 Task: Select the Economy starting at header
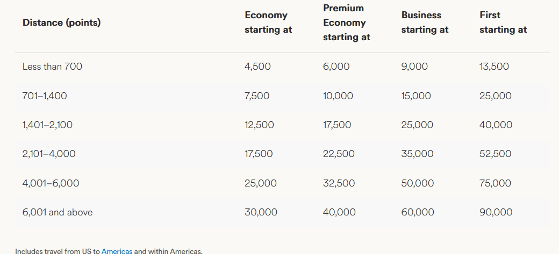click(x=268, y=23)
